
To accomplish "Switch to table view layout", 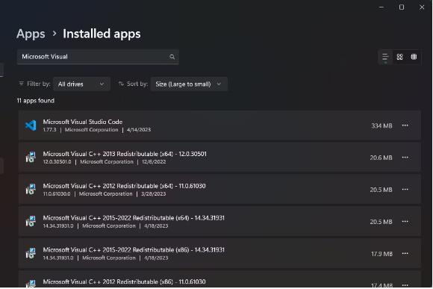I will [x=414, y=57].
